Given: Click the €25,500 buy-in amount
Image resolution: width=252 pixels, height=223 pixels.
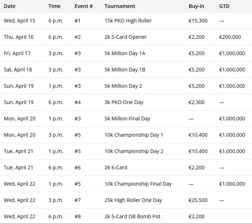Looking at the screenshot, I should [198, 200].
